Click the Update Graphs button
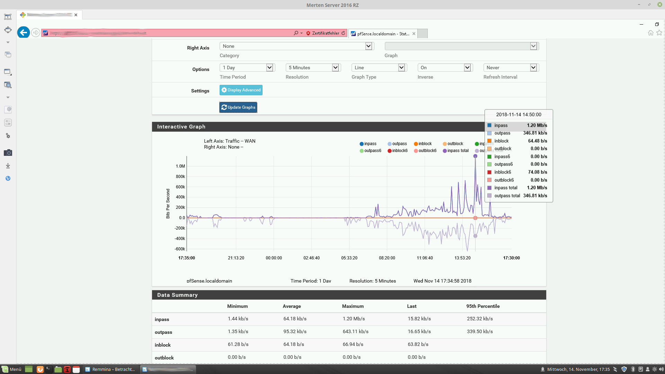The image size is (665, 374). tap(238, 107)
